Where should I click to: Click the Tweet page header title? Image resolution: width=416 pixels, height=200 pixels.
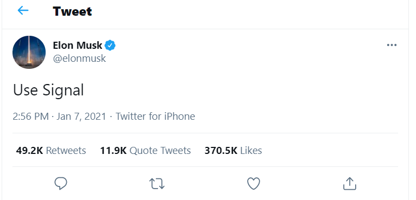tap(72, 11)
